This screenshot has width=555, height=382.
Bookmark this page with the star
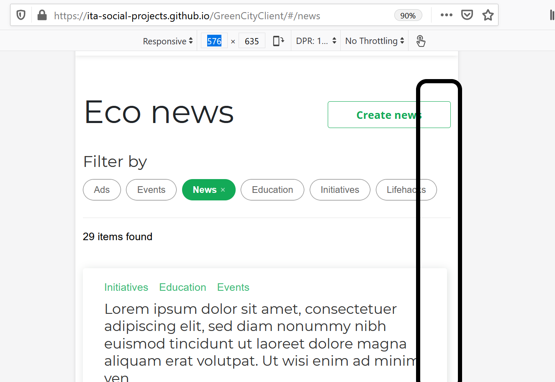coord(488,15)
